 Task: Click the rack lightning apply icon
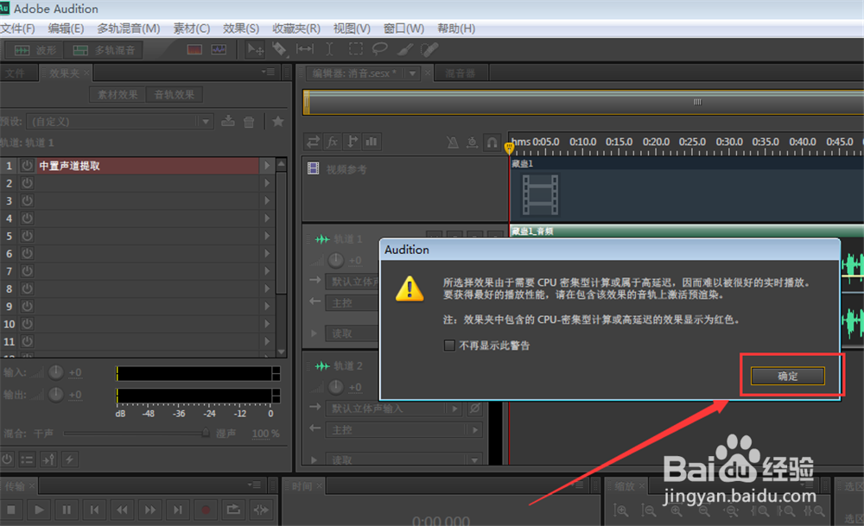click(x=69, y=459)
